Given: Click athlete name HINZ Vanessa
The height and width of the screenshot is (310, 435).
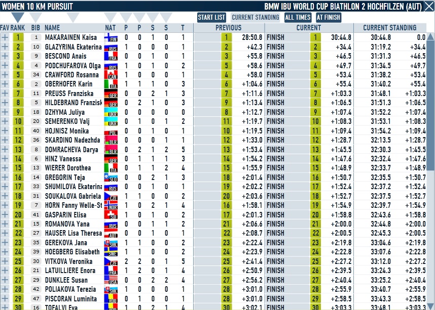Looking at the screenshot, I should coord(63,159).
